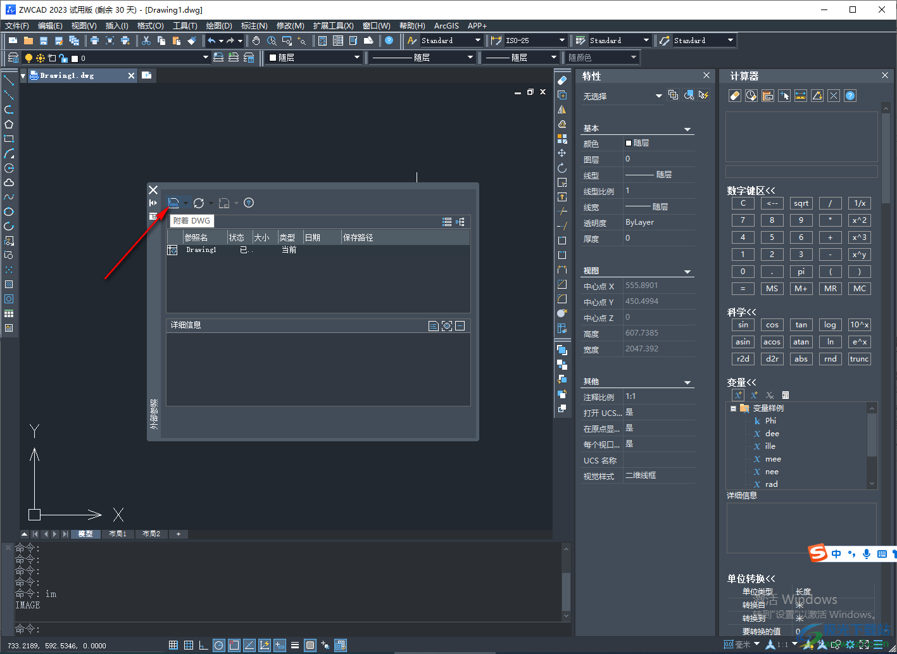Switch to the 布局1 layout tab
The height and width of the screenshot is (654, 897).
pos(118,534)
